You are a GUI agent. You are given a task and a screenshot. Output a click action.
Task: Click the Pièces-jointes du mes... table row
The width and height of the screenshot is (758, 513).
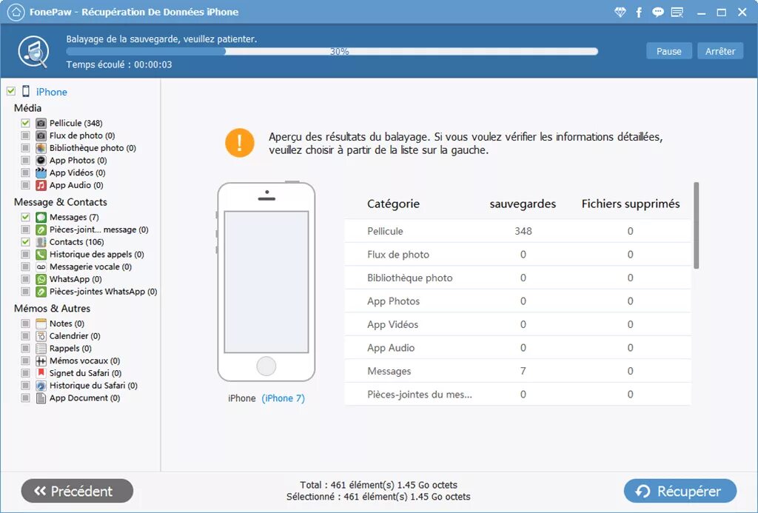(517, 394)
